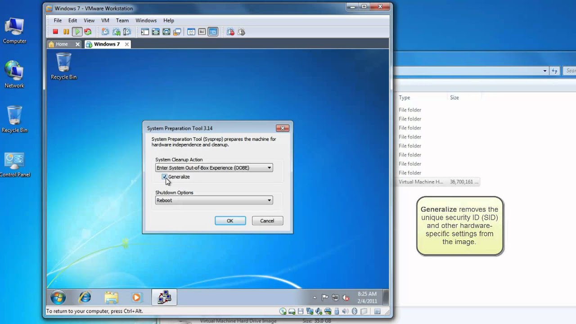The height and width of the screenshot is (324, 576).
Task: Click the Sysprep icon on guest taskbar
Action: pyautogui.click(x=164, y=297)
